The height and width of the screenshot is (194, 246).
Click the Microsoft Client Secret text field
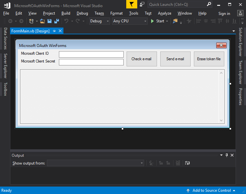point(91,62)
